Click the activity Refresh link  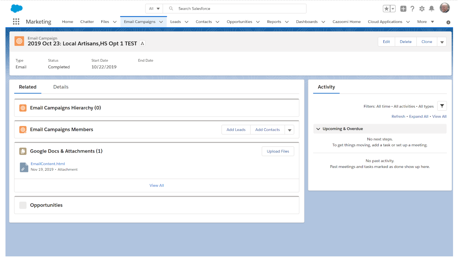[x=398, y=116]
